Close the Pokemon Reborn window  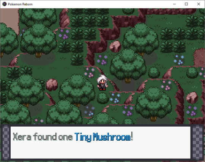[x=199, y=4]
